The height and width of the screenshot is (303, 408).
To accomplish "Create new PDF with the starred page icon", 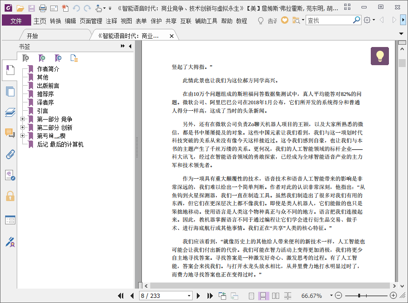I will (x=65, y=8).
